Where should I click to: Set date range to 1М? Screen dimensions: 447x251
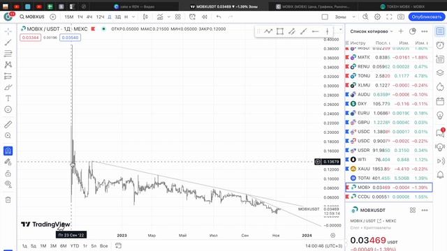click(x=43, y=246)
